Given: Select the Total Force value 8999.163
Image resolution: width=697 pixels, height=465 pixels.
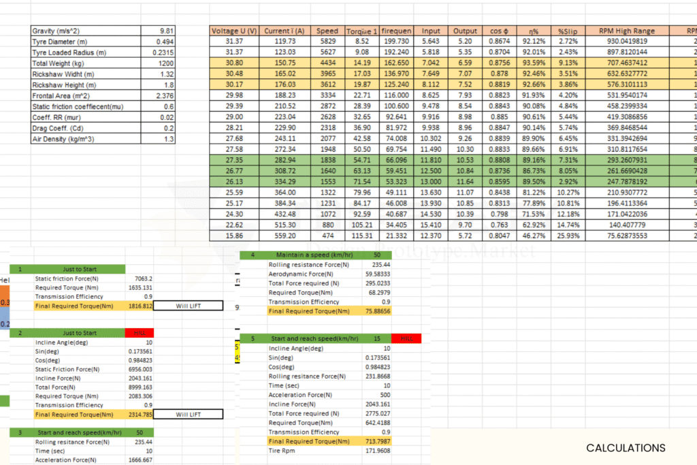Looking at the screenshot, I should (x=140, y=387).
